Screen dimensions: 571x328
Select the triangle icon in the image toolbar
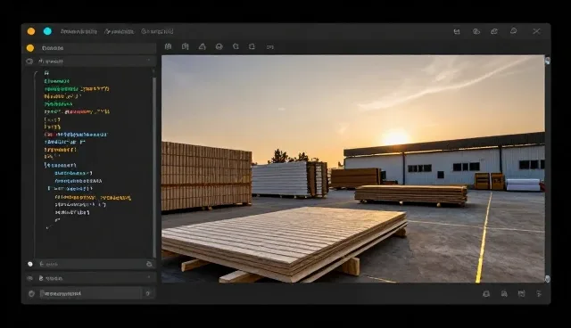tap(203, 46)
